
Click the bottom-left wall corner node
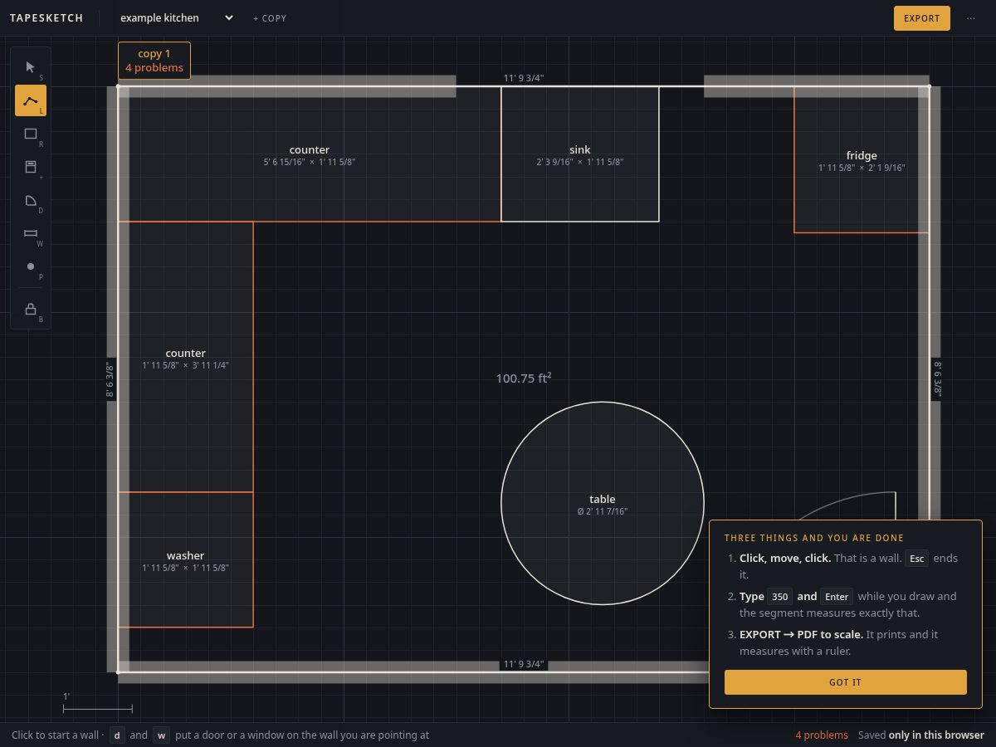(x=118, y=671)
